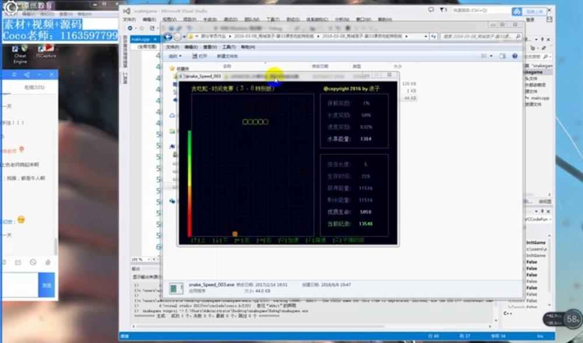Click the 新建文件夹 new folder button
Image resolution: width=583 pixels, height=343 pixels.
(x=227, y=56)
